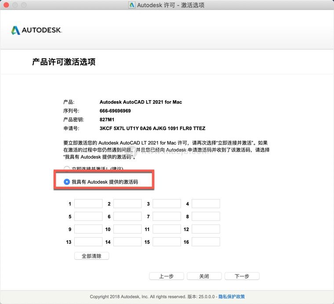Click the Autodesk icon in the title bar
334x304 pixels.
pos(132,5)
